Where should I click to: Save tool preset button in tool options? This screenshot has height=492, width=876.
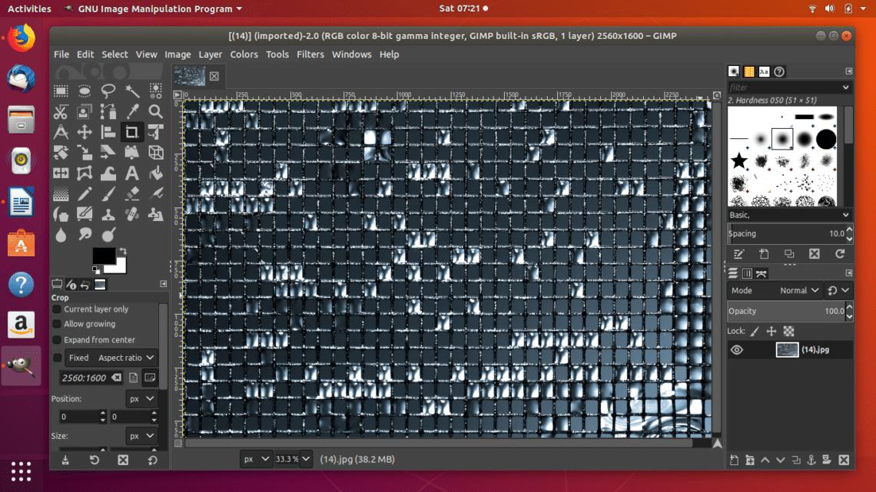(x=65, y=461)
